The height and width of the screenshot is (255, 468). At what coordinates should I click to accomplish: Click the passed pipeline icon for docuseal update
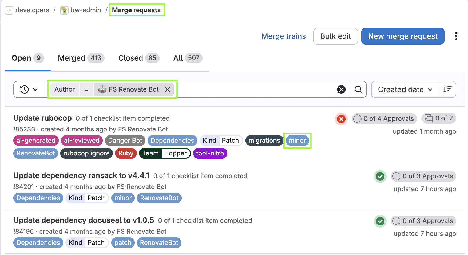pos(380,221)
